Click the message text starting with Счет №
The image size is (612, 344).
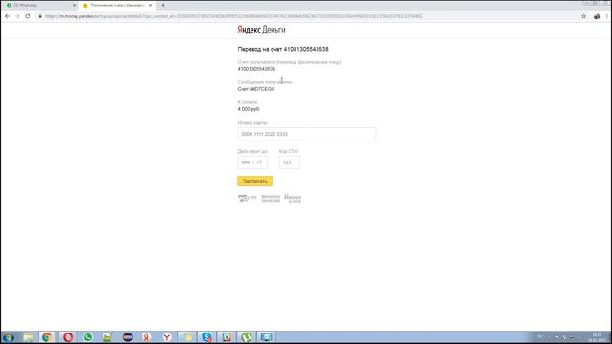(256, 89)
